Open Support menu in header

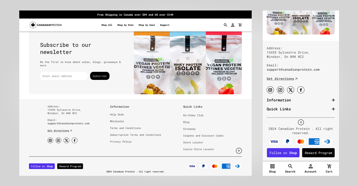coord(165,25)
